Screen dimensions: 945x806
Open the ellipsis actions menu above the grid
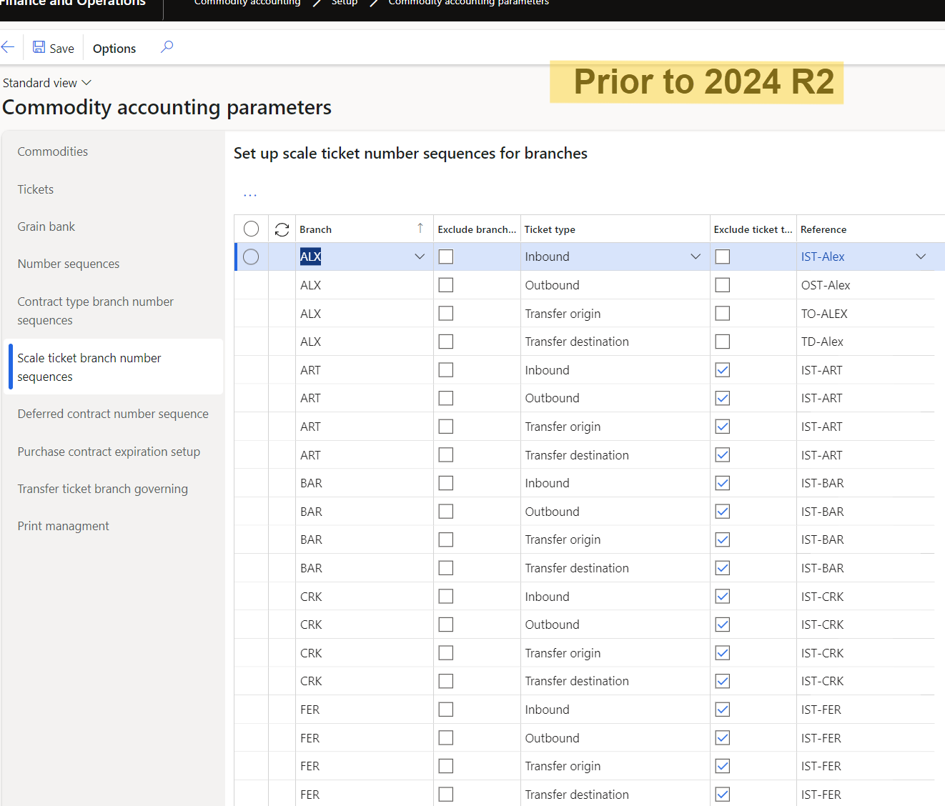(249, 193)
